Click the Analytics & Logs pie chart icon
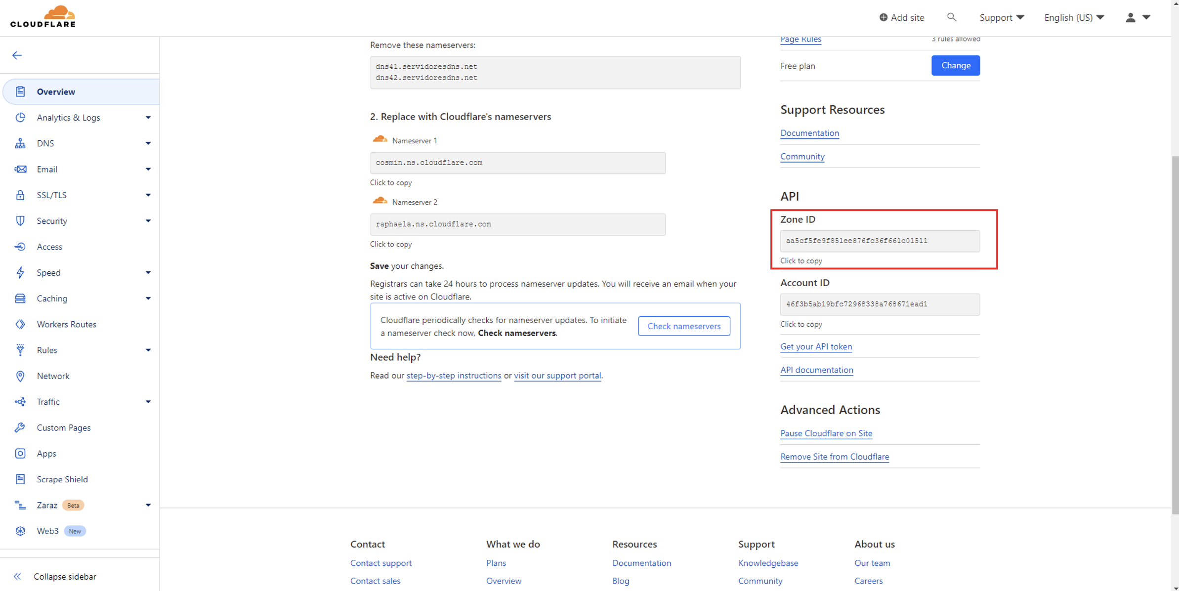This screenshot has width=1179, height=591. 20,118
